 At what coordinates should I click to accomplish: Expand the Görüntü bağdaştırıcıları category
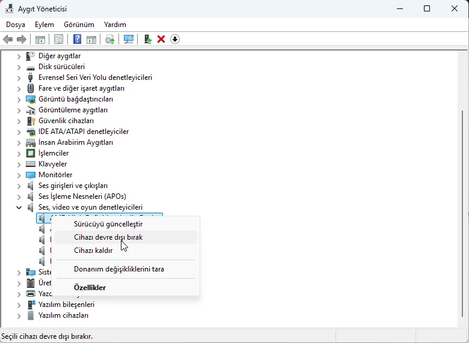19,100
